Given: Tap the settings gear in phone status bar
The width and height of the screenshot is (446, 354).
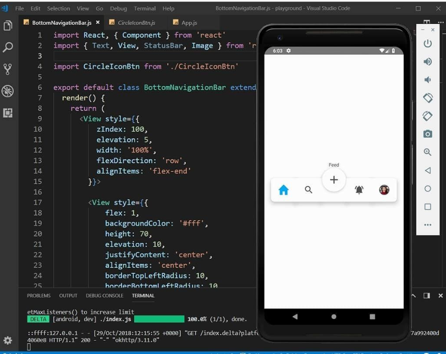Looking at the screenshot, I should [289, 51].
